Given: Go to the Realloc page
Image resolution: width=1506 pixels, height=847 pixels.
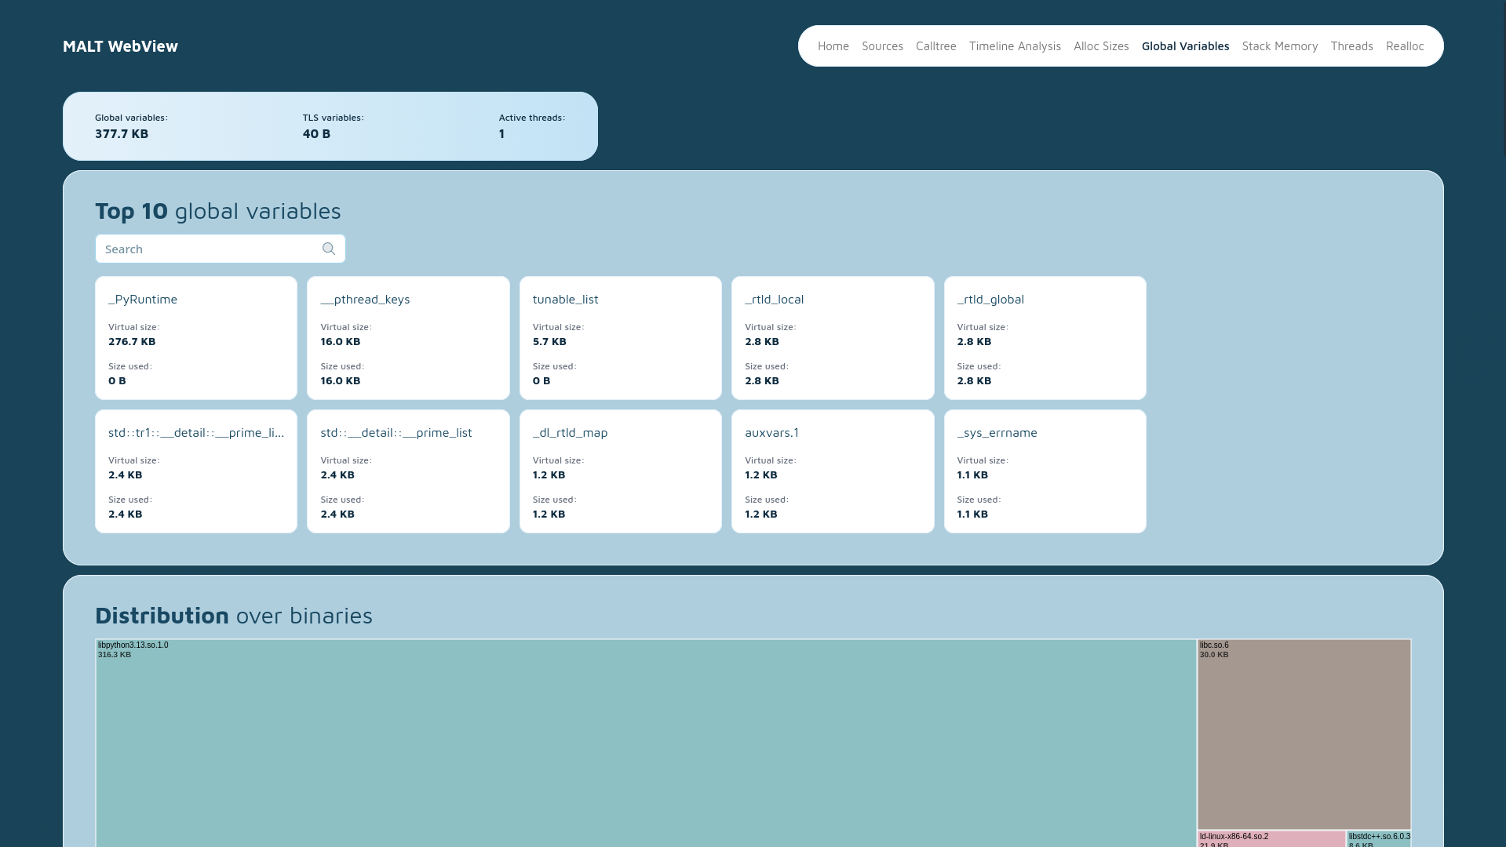Looking at the screenshot, I should 1404,46.
